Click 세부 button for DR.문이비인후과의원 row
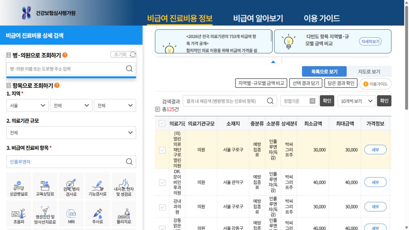This screenshot has width=409, height=230. coord(375,182)
